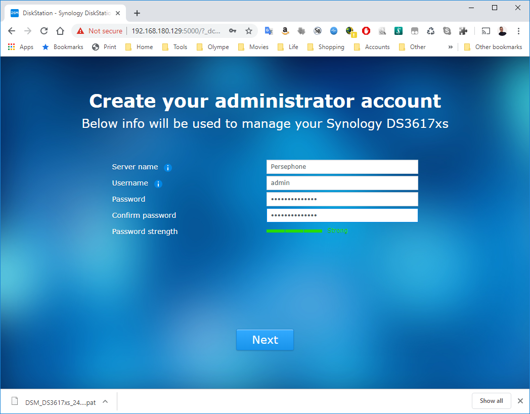
Task: Open options arrow for the DSM_DS3617xs download
Action: (x=105, y=401)
